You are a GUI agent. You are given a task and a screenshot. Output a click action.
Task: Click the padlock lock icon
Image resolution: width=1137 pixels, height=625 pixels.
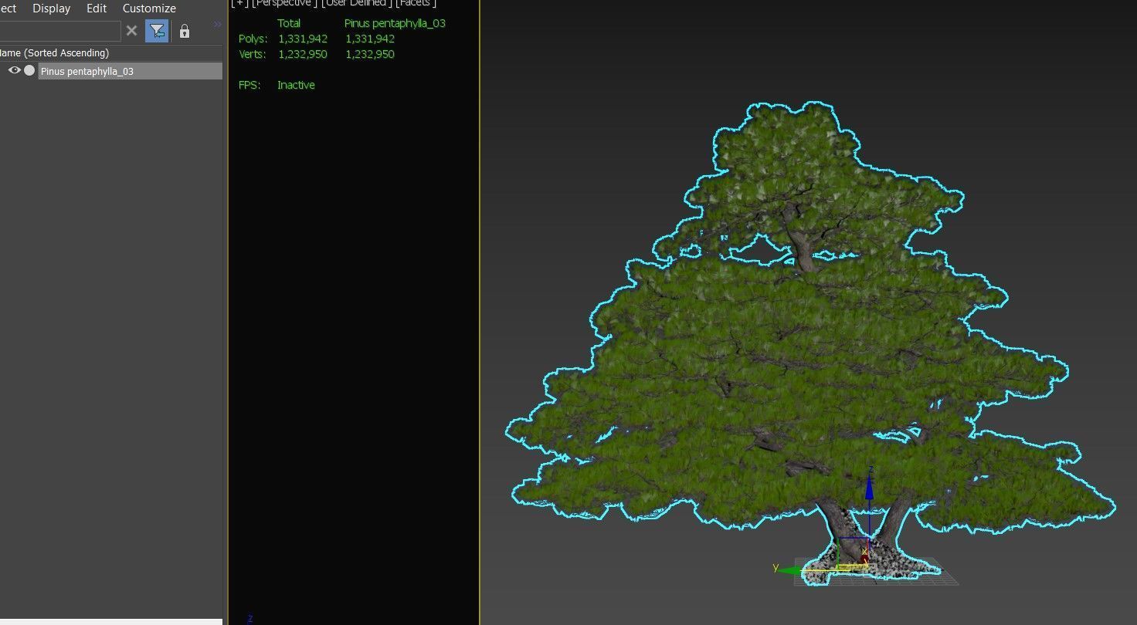point(184,31)
